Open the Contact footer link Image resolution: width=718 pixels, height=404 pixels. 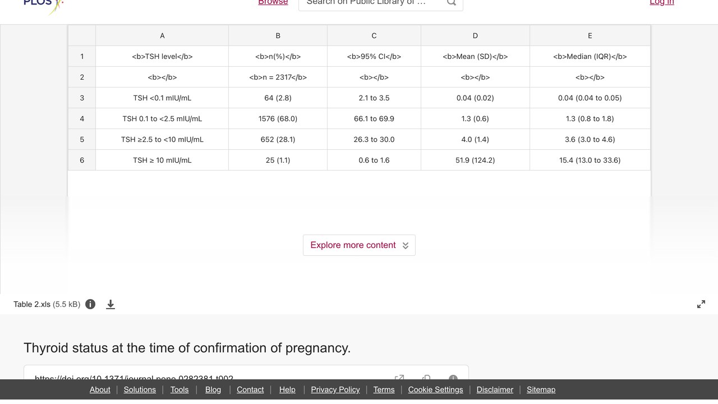tap(250, 389)
